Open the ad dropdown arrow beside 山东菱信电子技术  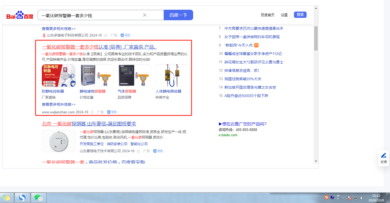click(138, 151)
